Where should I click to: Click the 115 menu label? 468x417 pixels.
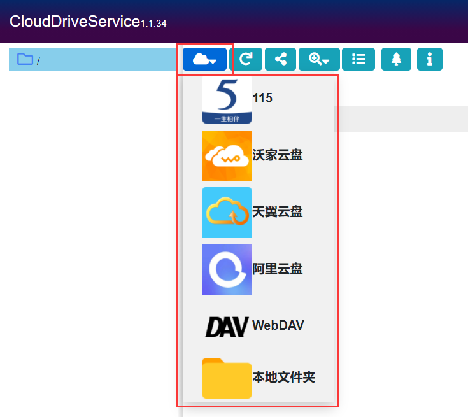262,98
